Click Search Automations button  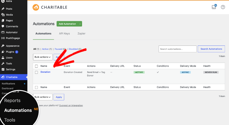point(211,49)
